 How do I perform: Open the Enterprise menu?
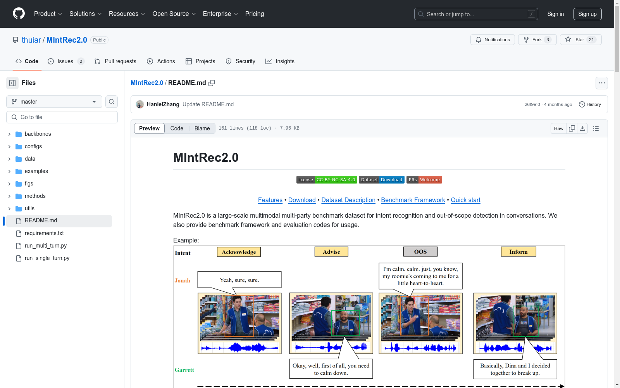220,14
